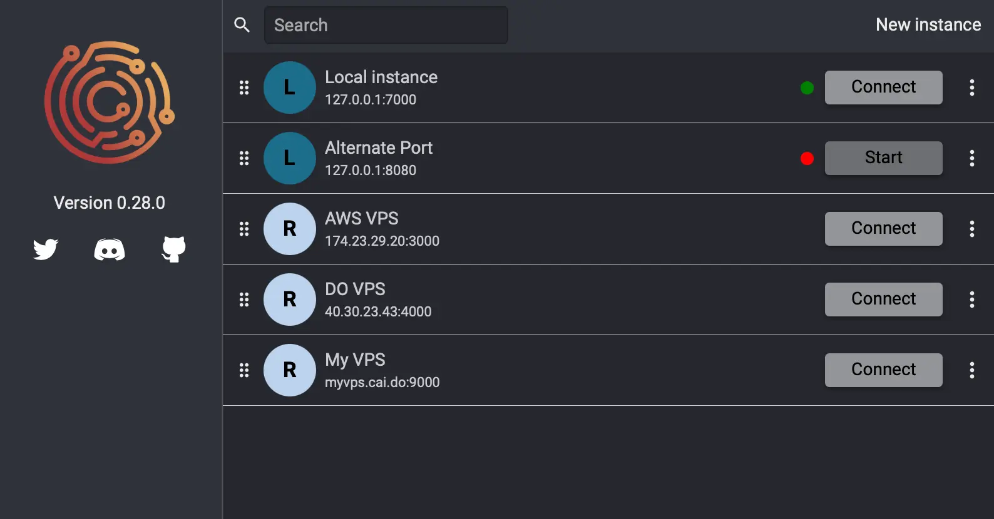Image resolution: width=994 pixels, height=519 pixels.
Task: Open the options menu for Local instance
Action: pos(972,88)
